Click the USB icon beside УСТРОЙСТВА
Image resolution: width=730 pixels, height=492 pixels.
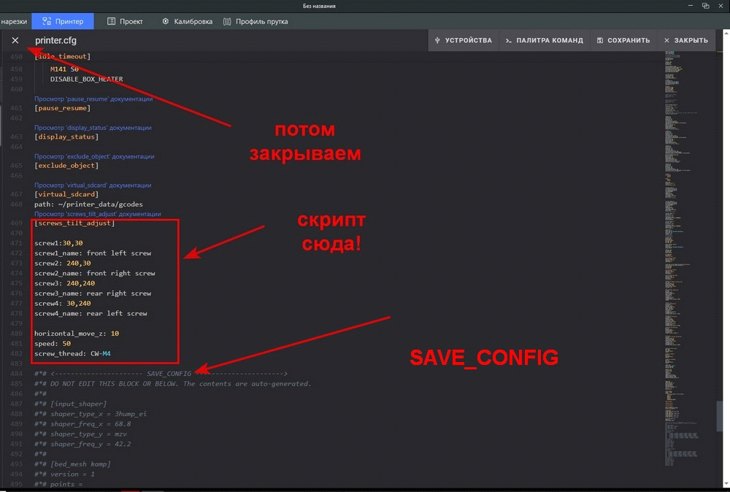pos(437,40)
